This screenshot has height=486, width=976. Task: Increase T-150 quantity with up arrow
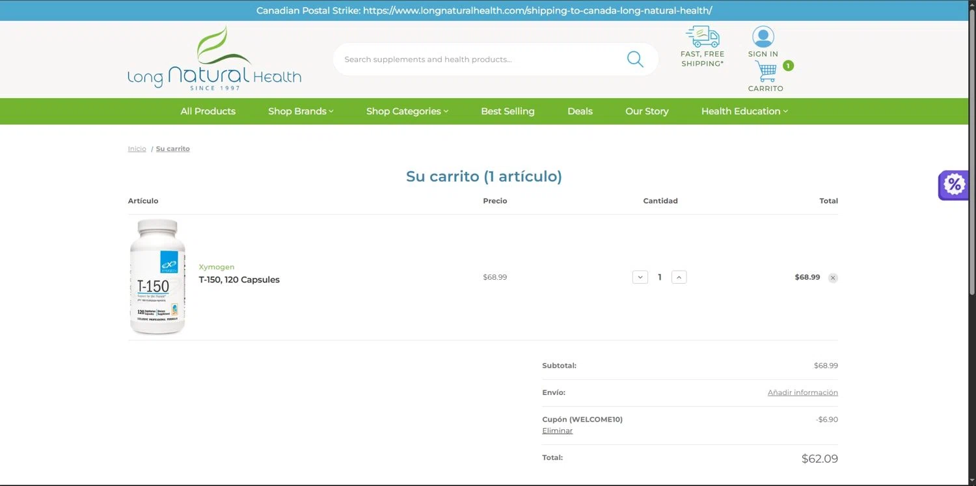(x=679, y=277)
